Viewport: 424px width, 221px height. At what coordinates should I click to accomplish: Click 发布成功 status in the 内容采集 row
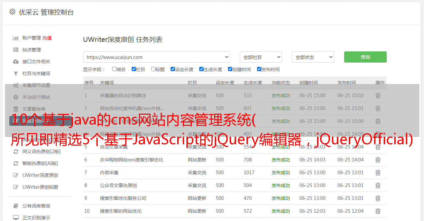pyautogui.click(x=281, y=173)
